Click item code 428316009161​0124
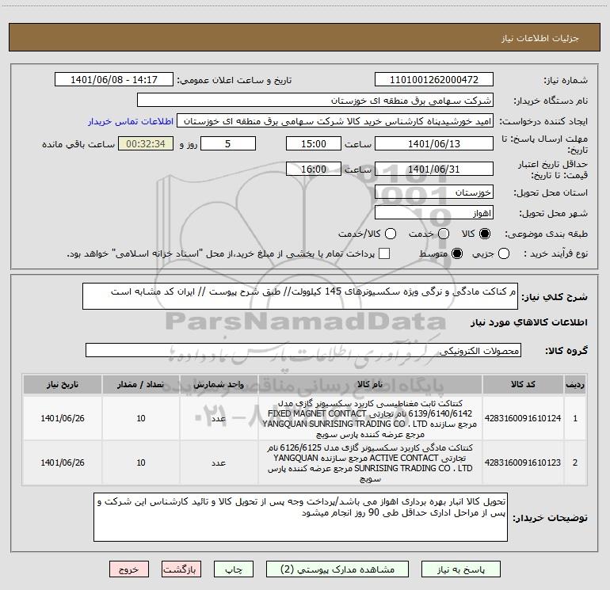Screen dimensions: 610x590 [x=523, y=418]
